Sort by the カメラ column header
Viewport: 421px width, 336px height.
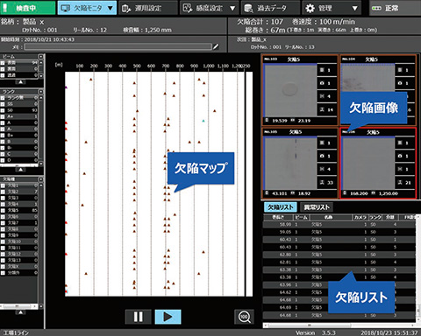pyautogui.click(x=360, y=218)
